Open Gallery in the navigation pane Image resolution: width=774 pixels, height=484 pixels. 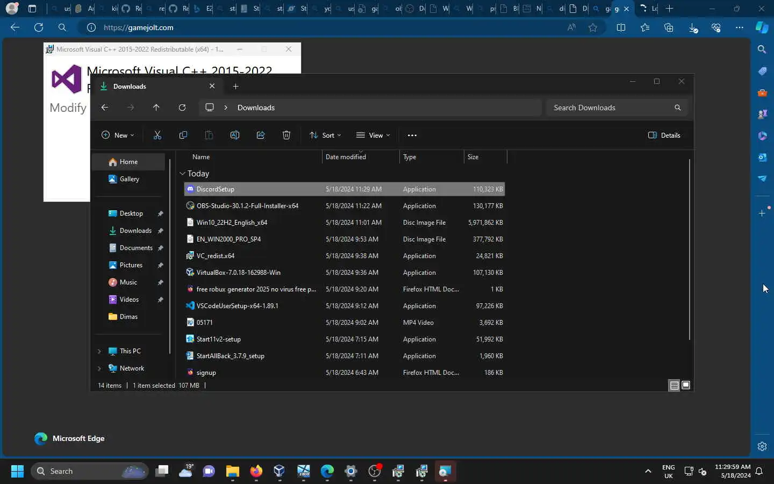(x=128, y=179)
